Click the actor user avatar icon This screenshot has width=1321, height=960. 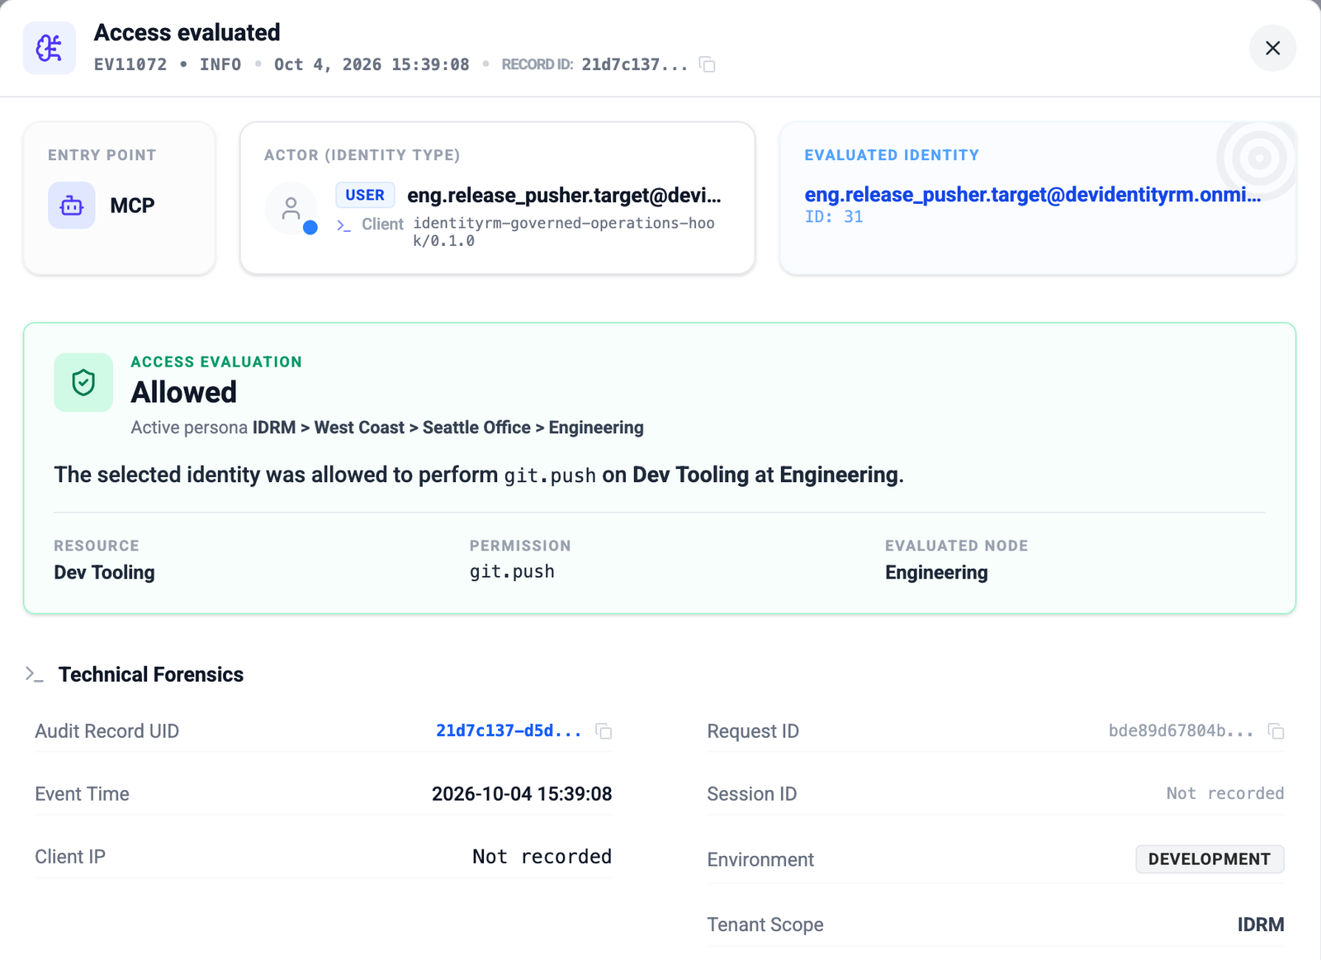click(x=291, y=208)
